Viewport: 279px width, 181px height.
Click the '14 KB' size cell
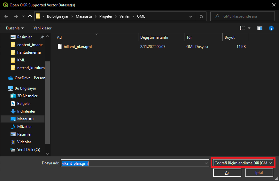pyautogui.click(x=241, y=47)
